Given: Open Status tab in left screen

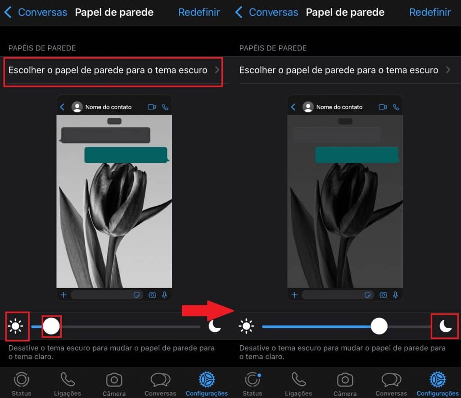Looking at the screenshot, I should 22,384.
